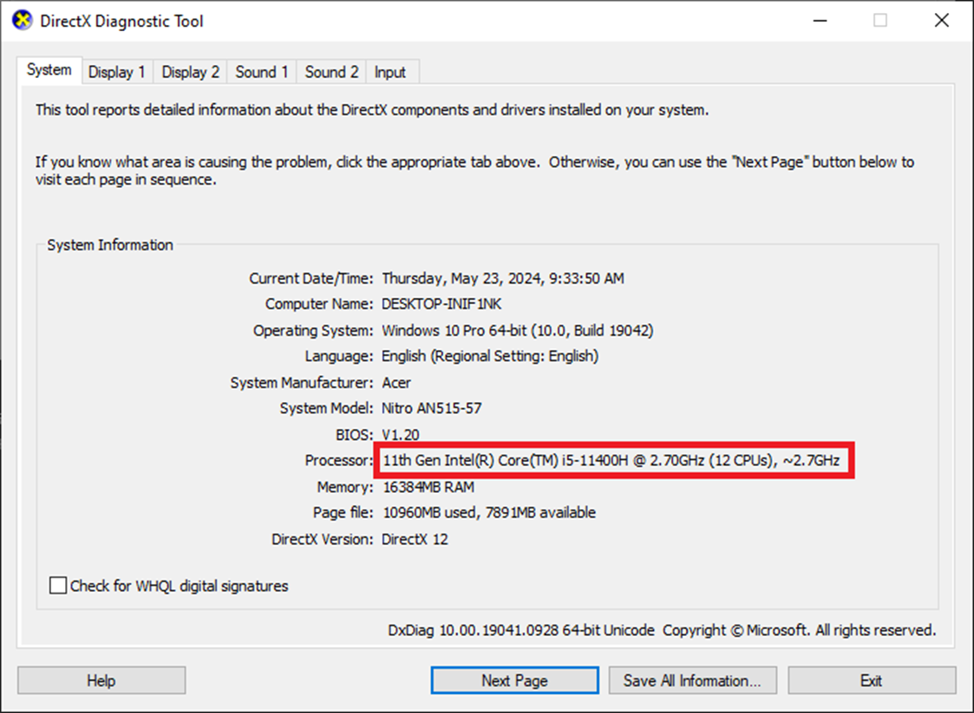Image resolution: width=974 pixels, height=713 pixels.
Task: Click the DirectX icon in title bar
Action: coord(22,21)
